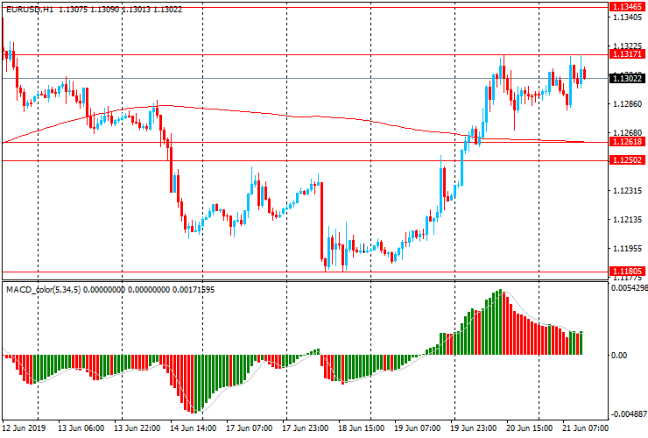Click the 13 Jun 22:00 time label
Viewport: 648px width, 438px height.
point(137,427)
